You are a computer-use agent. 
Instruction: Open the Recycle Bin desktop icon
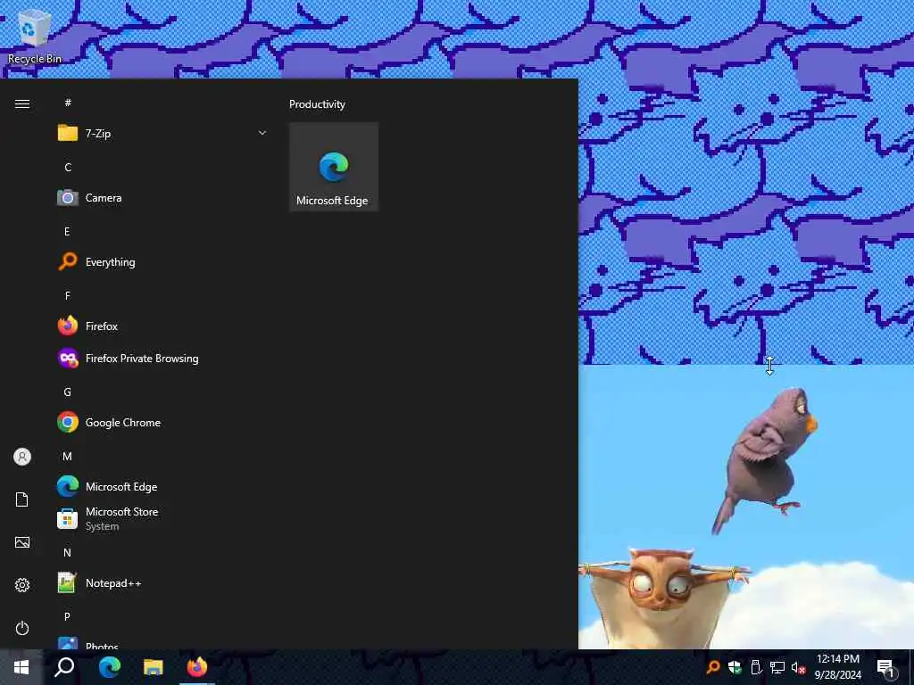pyautogui.click(x=34, y=36)
